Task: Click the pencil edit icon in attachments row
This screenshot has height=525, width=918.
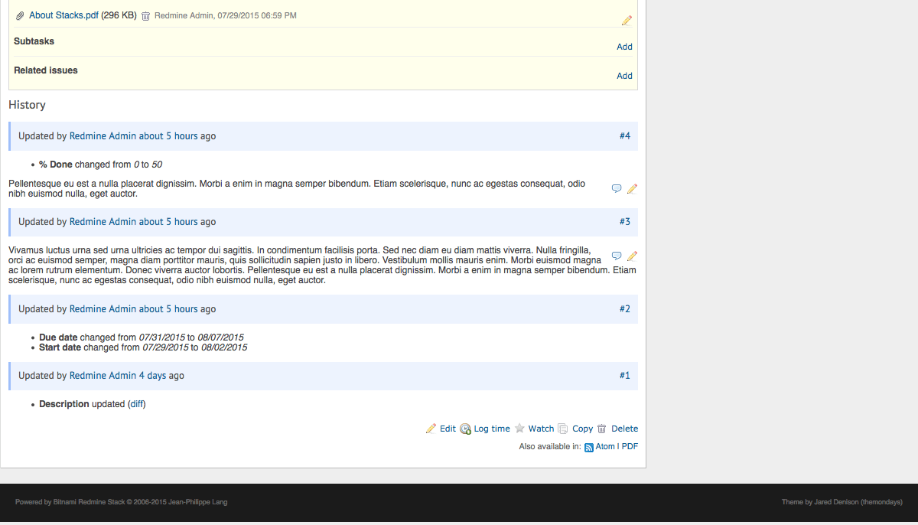Action: [627, 21]
